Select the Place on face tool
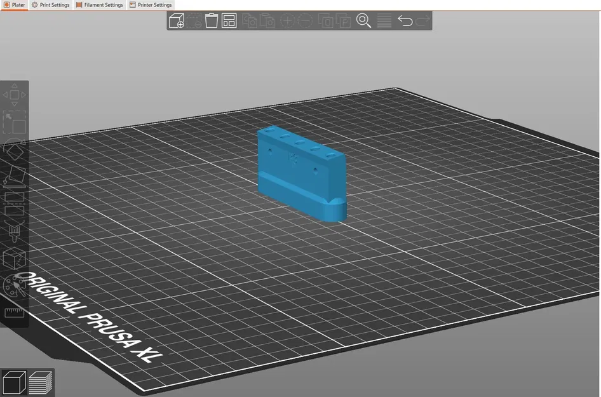The image size is (601, 397). pos(15,177)
